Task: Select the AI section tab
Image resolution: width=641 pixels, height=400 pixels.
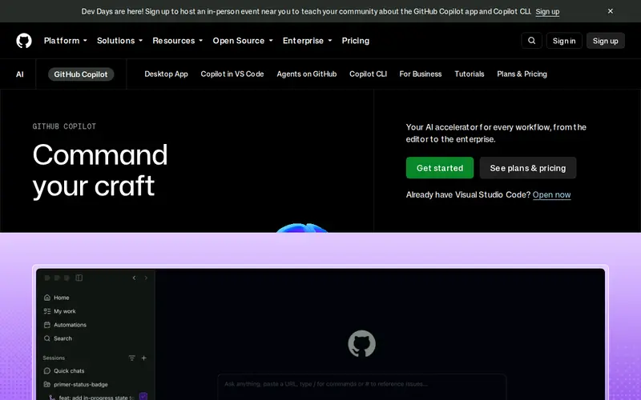Action: coord(19,74)
